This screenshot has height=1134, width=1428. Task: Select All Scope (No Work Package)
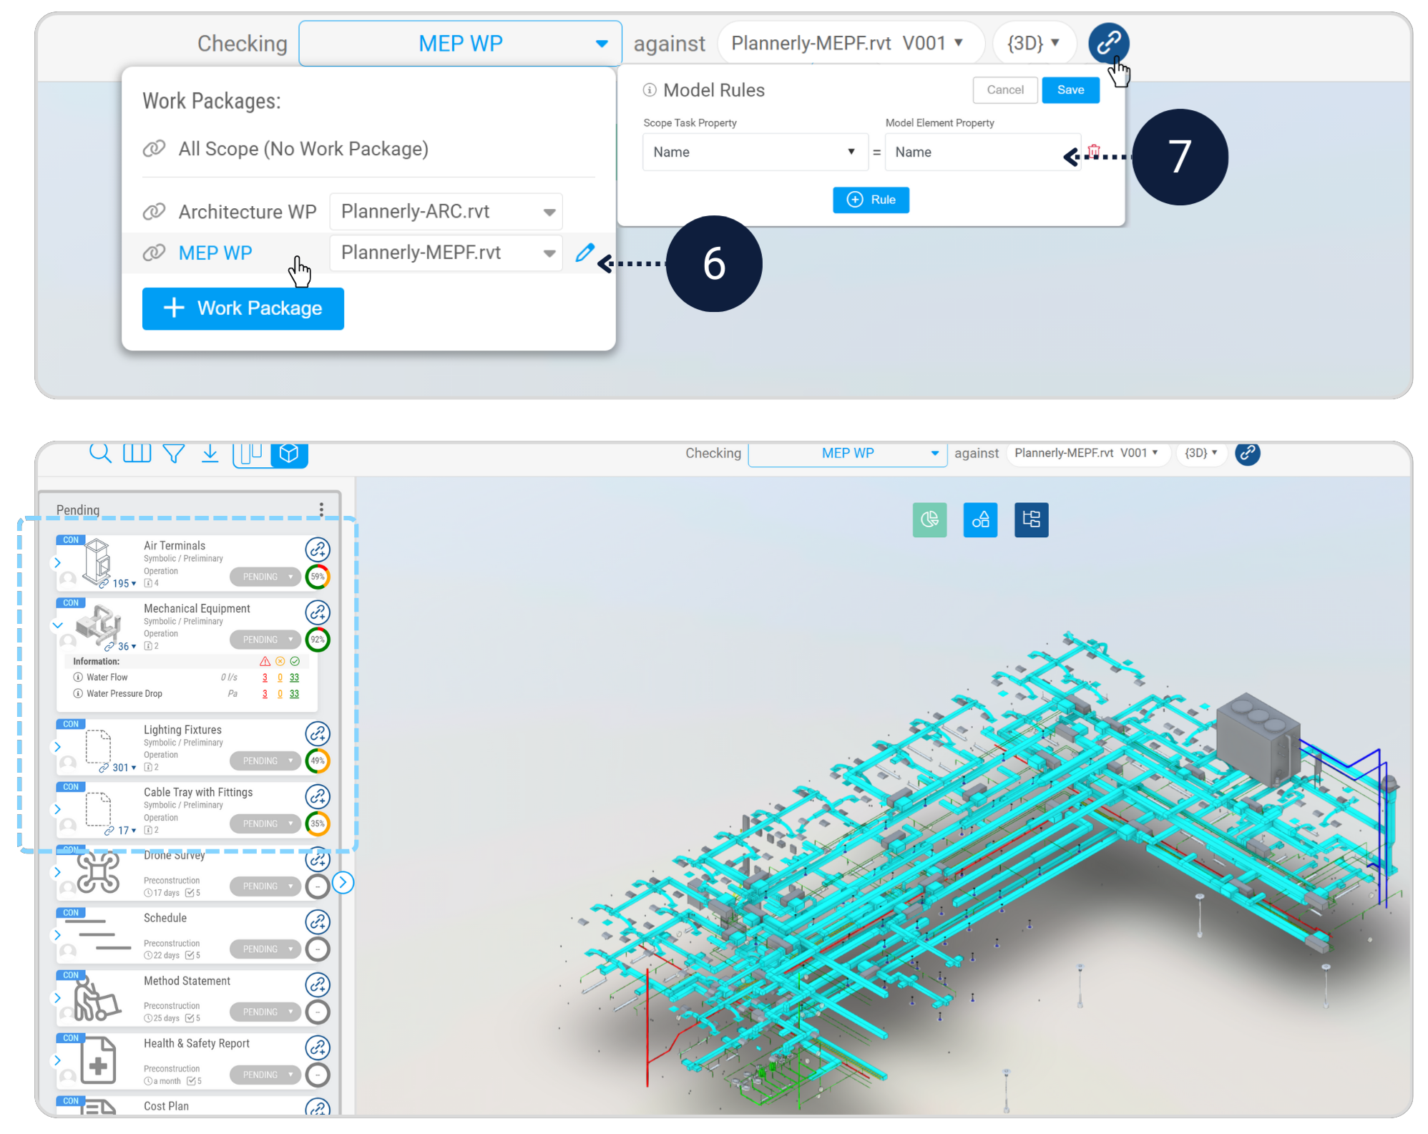(303, 149)
